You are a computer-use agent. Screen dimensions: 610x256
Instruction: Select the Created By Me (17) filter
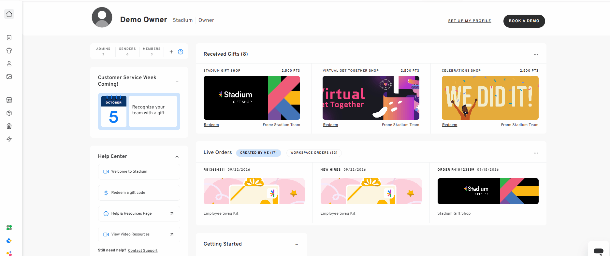(258, 153)
